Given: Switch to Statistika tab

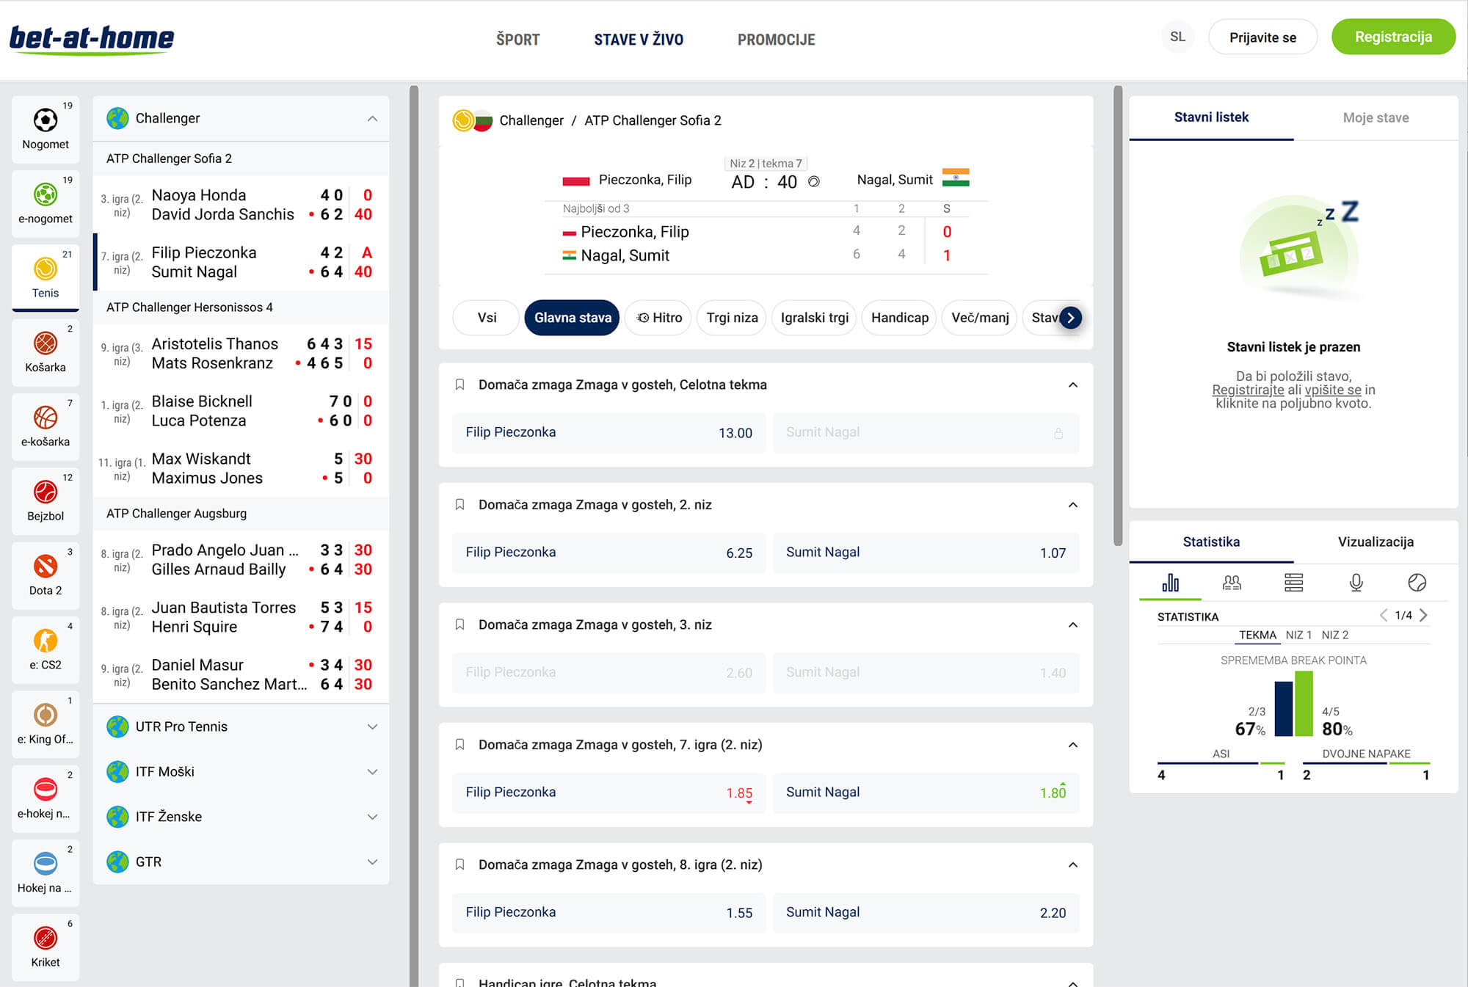Looking at the screenshot, I should click(x=1211, y=542).
